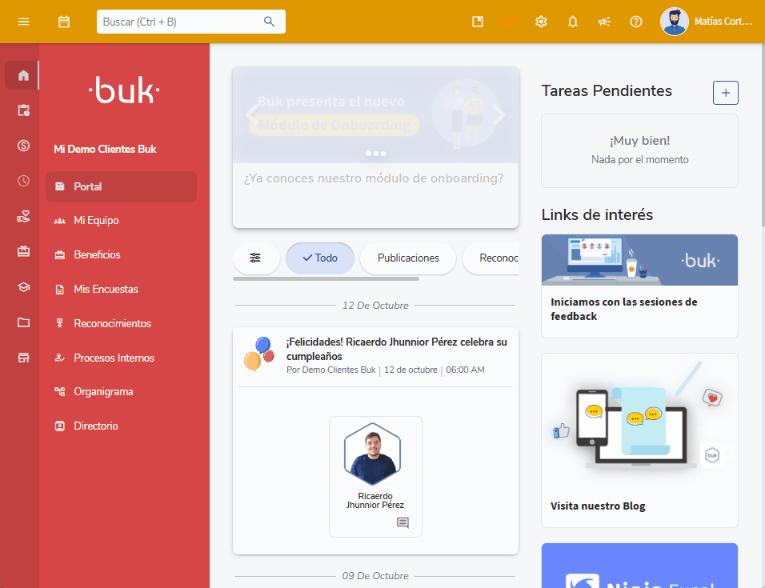Screen dimensions: 765x588
Task: Open the feed filter settings button
Action: [255, 258]
